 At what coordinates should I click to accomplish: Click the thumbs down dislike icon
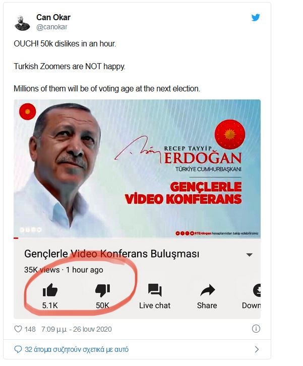102,291
